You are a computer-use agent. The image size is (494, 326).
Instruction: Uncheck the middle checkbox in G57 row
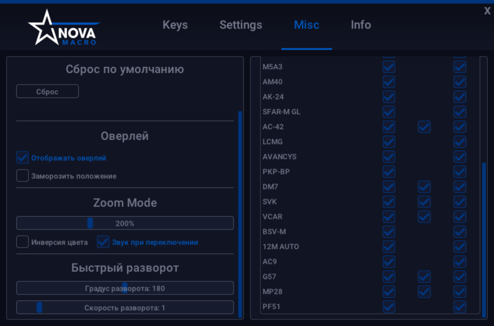pyautogui.click(x=424, y=276)
